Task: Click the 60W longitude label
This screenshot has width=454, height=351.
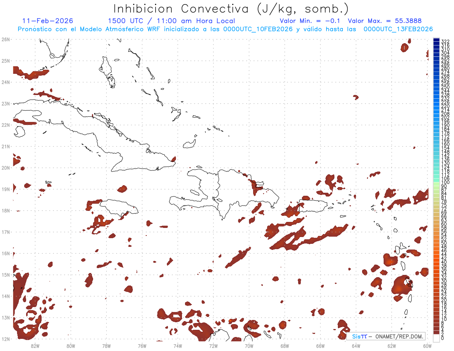Action: [427, 346]
